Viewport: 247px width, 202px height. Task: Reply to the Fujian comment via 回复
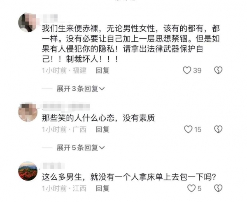[103, 70]
